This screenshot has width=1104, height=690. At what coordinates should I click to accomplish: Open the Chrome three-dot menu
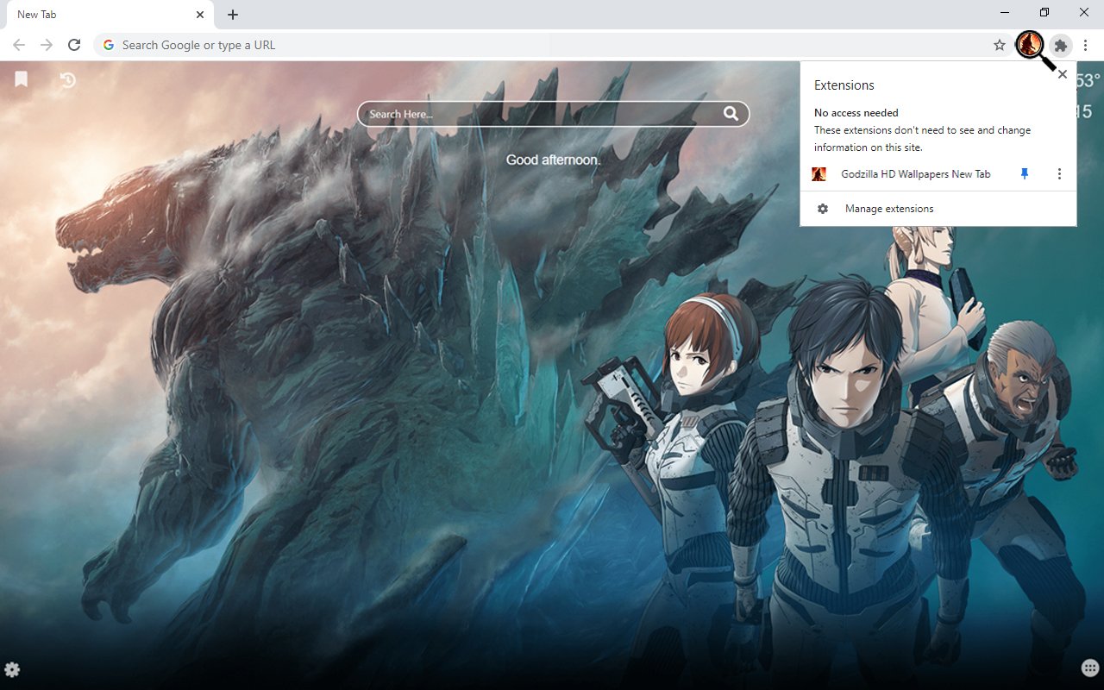(x=1085, y=46)
